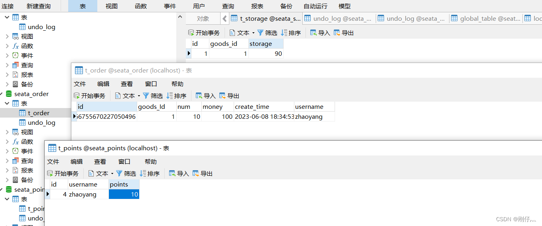Open 文件 menu in t_points window
542x226 pixels.
point(53,162)
